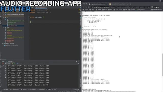163x92 pixels.
Task: Click the 'class WavHeader' code line
Action: (x=37, y=17)
